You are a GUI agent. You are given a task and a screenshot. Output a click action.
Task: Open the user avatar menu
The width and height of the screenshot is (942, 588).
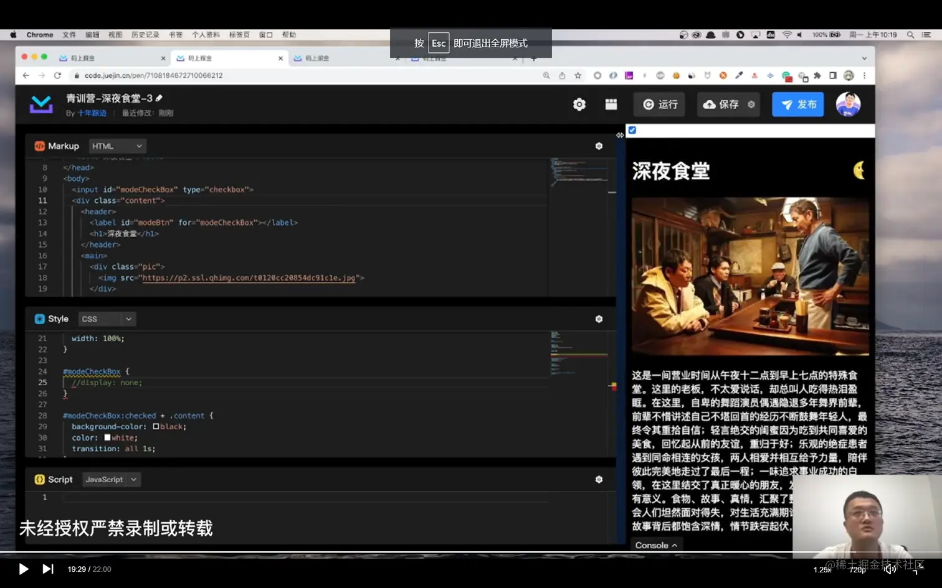[x=848, y=105]
